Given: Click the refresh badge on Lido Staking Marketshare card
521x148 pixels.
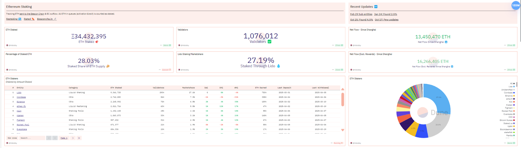Looking at the screenshot, I should pyautogui.click(x=339, y=70).
